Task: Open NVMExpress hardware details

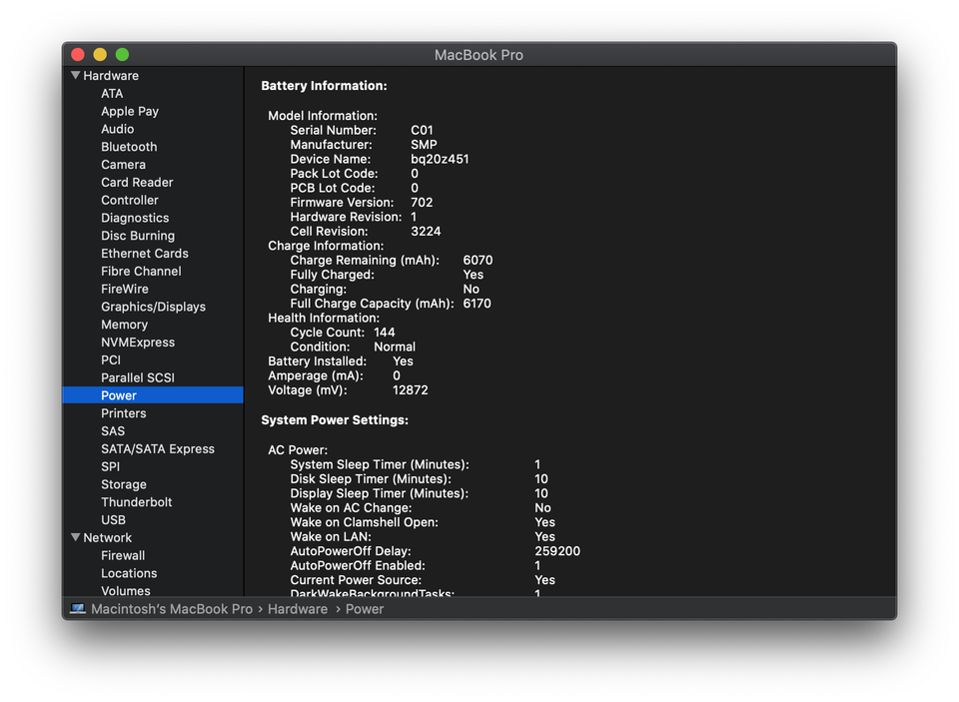Action: [138, 343]
